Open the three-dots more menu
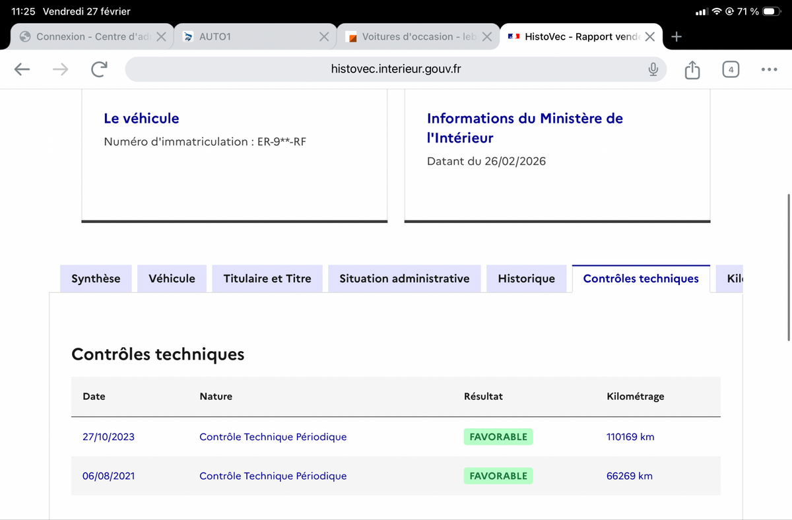 pyautogui.click(x=768, y=69)
